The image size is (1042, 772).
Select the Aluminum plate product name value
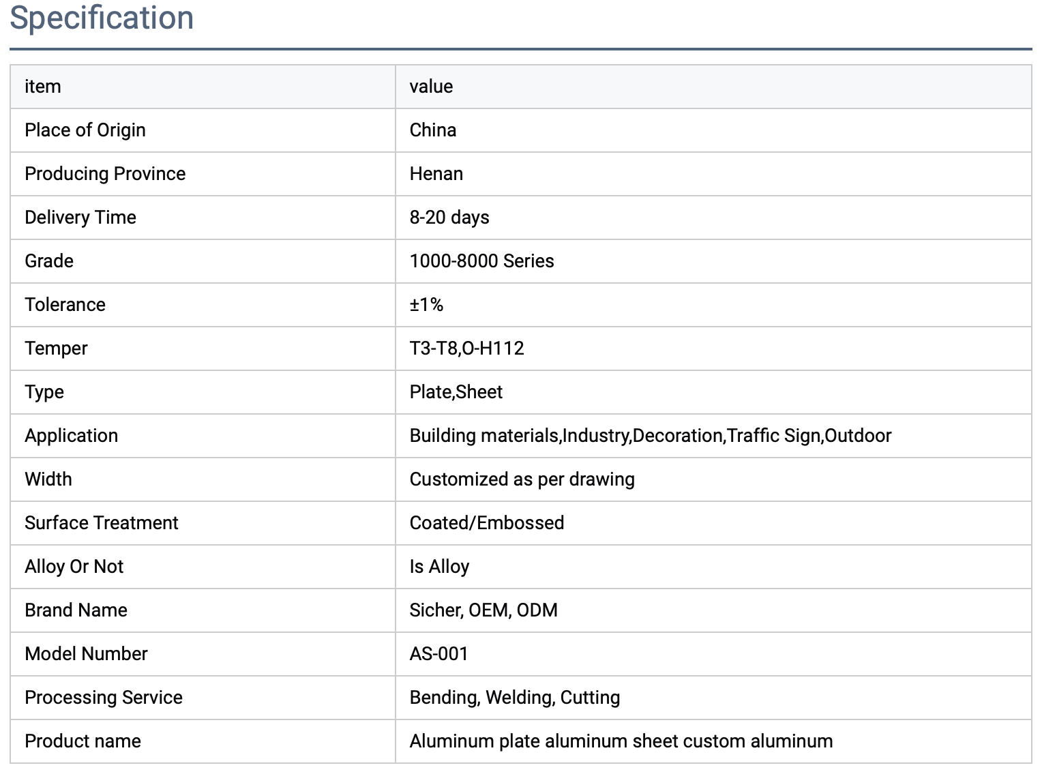621,741
